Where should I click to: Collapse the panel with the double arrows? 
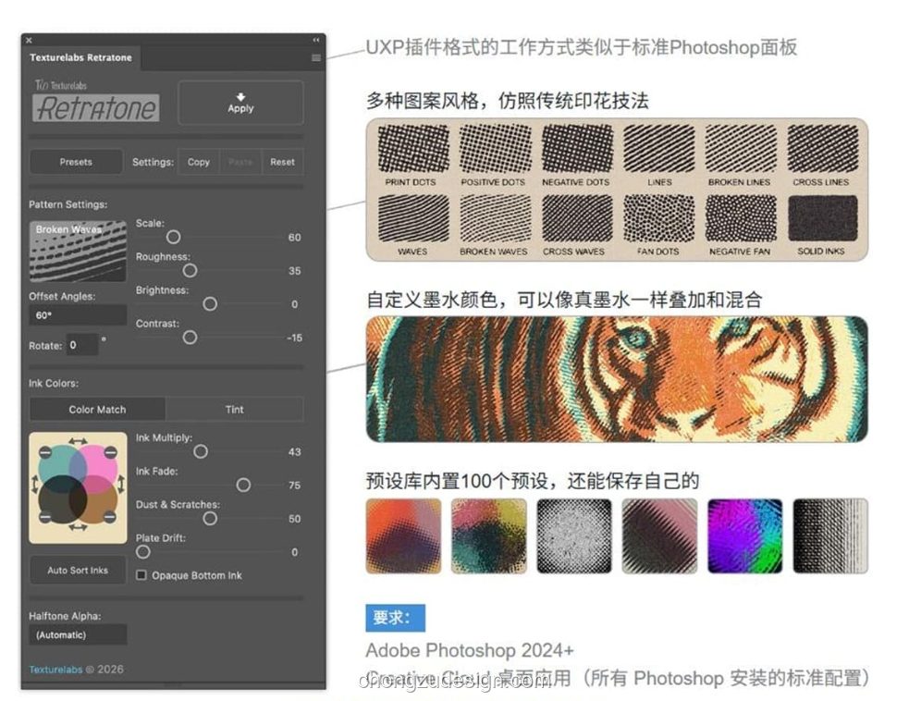click(x=316, y=40)
